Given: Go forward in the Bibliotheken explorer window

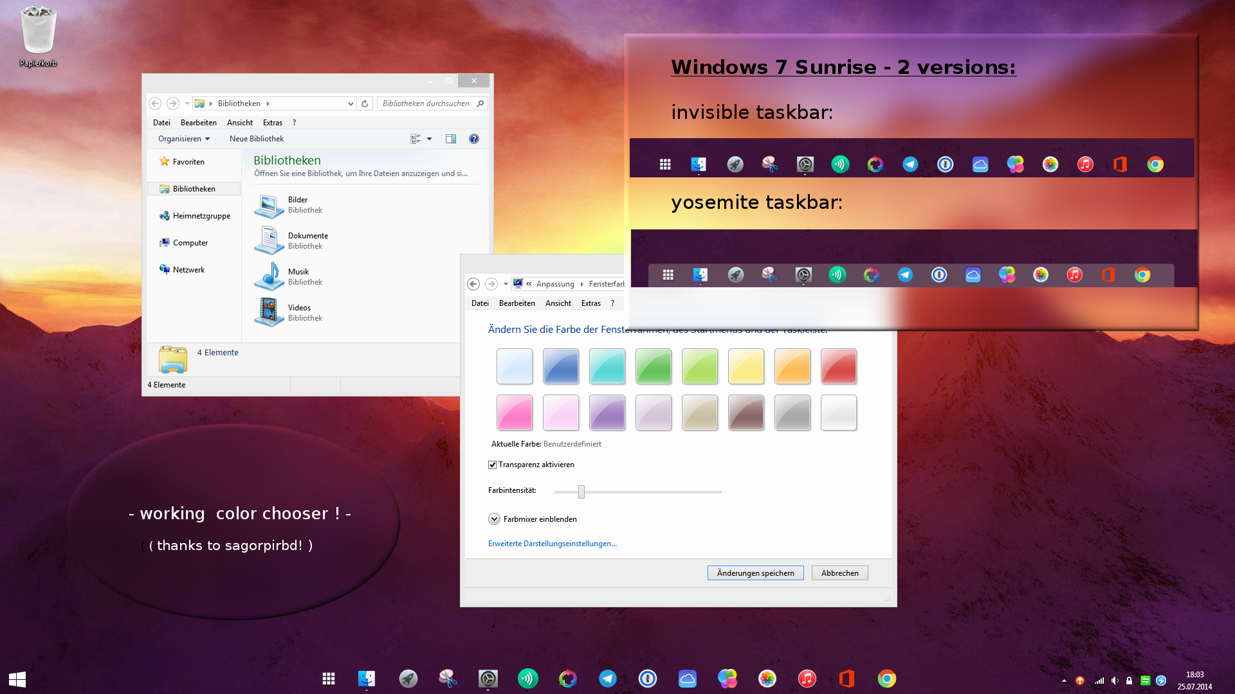Looking at the screenshot, I should click(173, 103).
